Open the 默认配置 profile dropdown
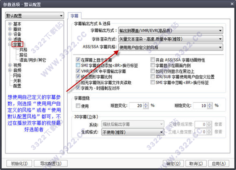The height and width of the screenshot is (170, 236). coord(35,16)
